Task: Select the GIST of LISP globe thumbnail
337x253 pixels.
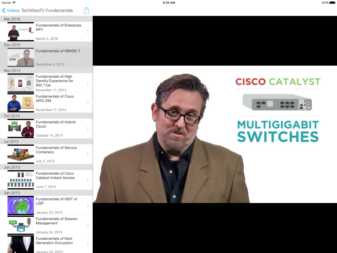Action: pos(21,205)
